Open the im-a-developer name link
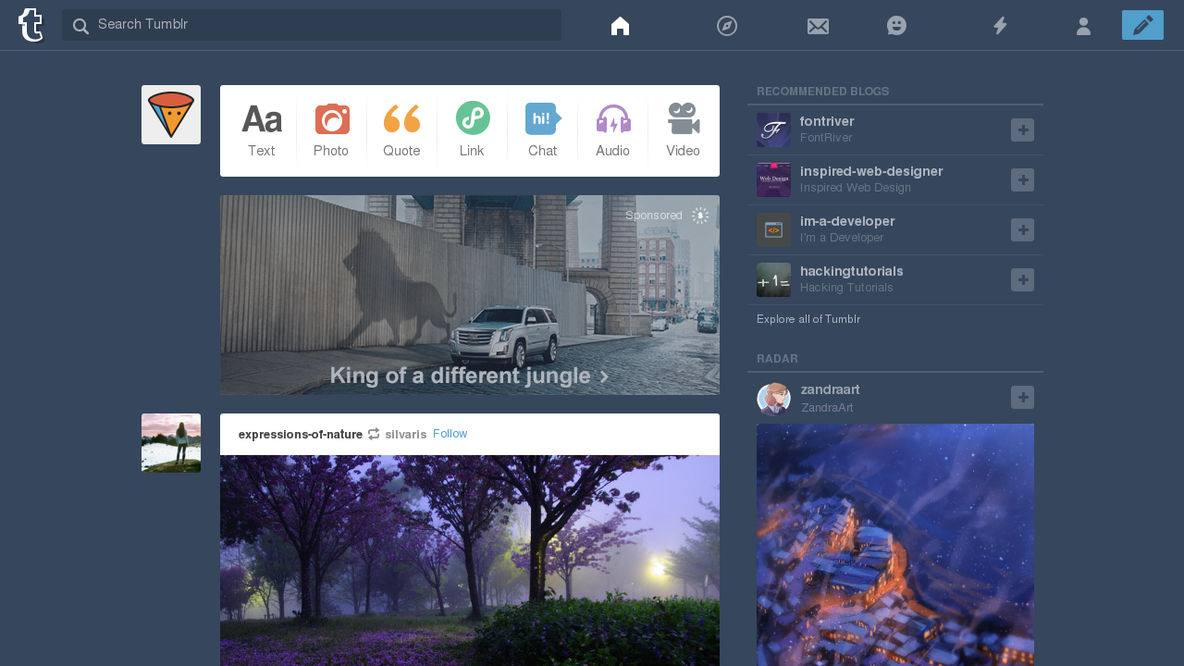1184x666 pixels. (847, 221)
